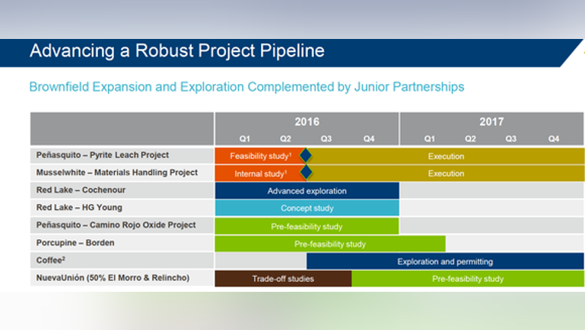Click Q4 under 2016

point(368,139)
